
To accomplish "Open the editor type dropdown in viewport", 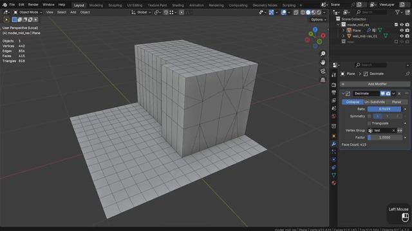I will pos(6,12).
